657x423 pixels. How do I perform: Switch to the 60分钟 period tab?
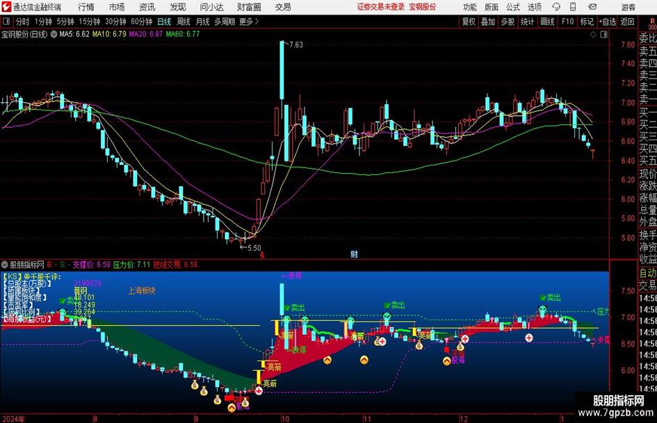[142, 22]
